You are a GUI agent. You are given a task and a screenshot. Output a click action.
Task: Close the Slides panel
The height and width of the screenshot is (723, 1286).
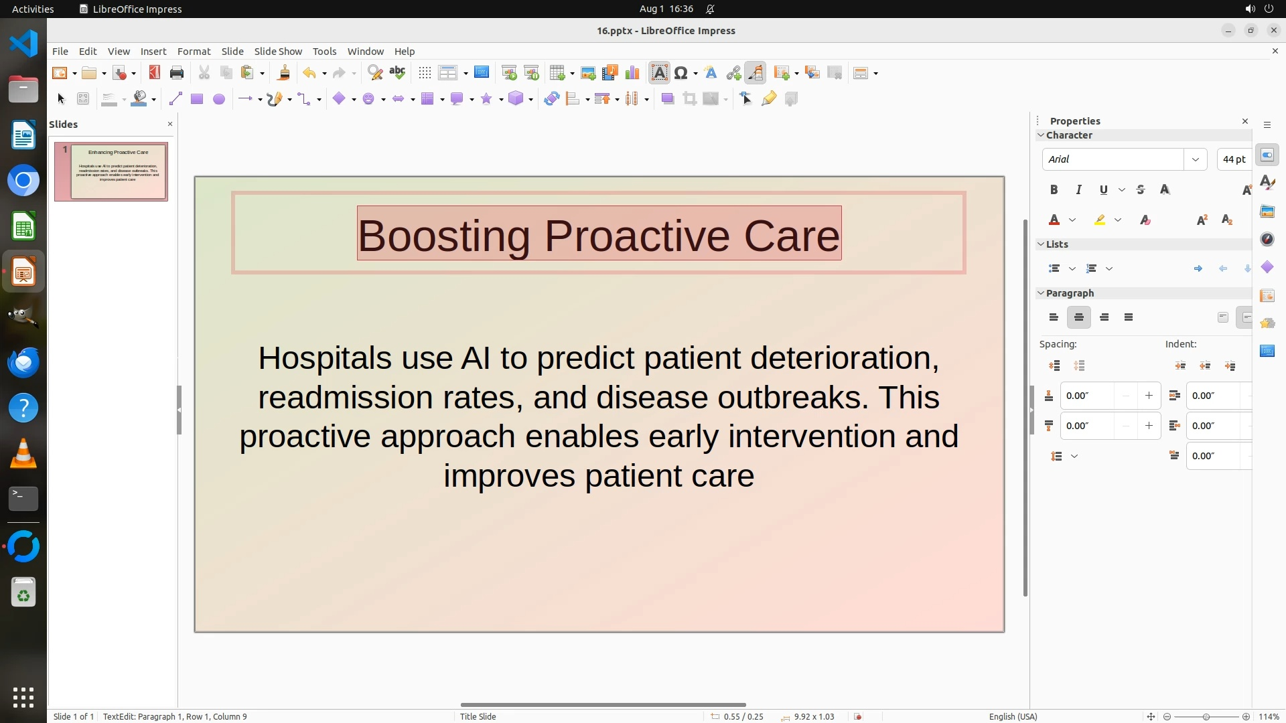point(169,124)
